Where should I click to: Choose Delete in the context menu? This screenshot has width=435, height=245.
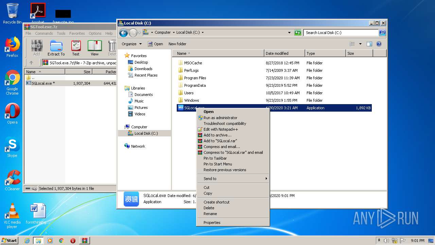point(233,208)
